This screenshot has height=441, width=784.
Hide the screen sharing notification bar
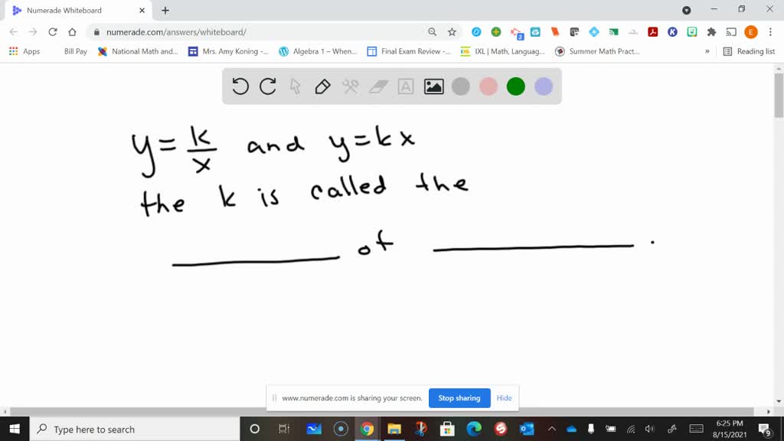pyautogui.click(x=504, y=398)
